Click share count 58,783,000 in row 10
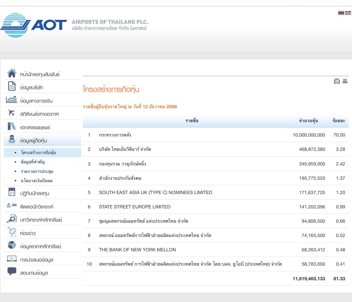This screenshot has height=302, width=352. 313,264
